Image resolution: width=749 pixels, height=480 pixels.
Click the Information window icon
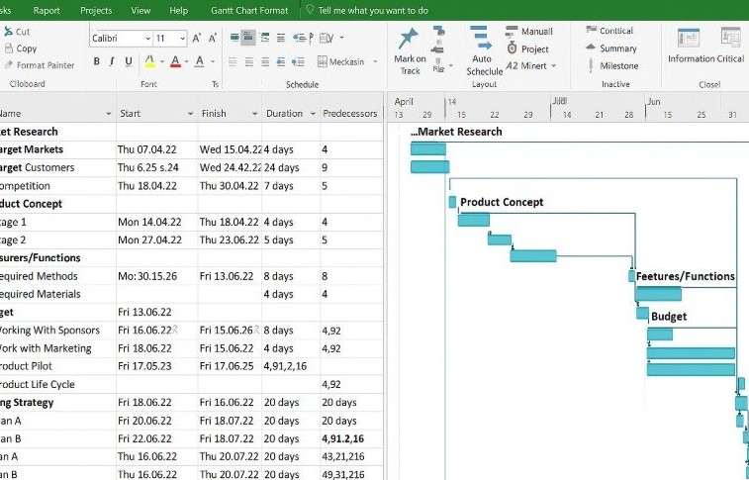point(689,39)
